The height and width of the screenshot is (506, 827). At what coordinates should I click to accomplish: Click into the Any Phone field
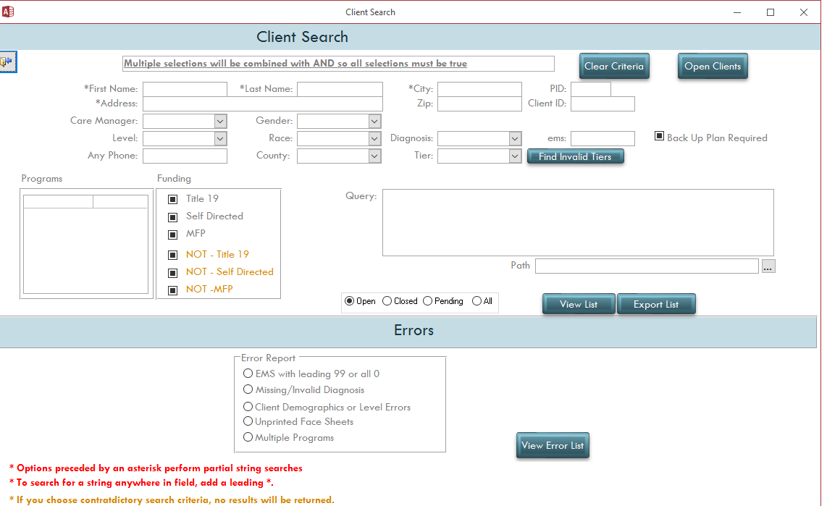185,156
